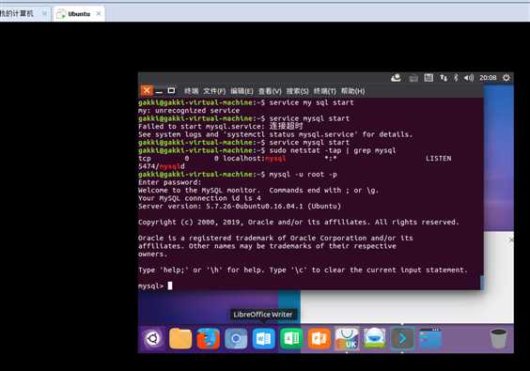Click the LISTEN status text
Image resolution: width=530 pixels, height=371 pixels.
tap(439, 159)
